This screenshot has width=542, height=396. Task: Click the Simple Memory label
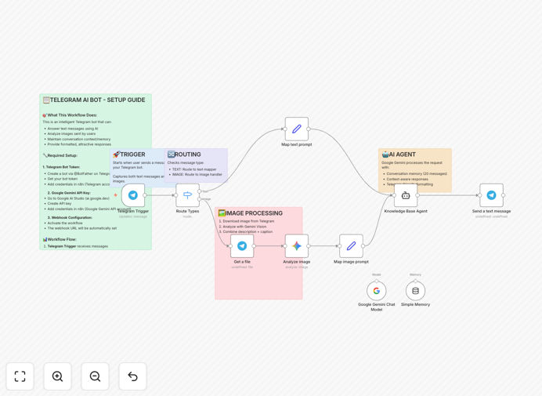(415, 304)
